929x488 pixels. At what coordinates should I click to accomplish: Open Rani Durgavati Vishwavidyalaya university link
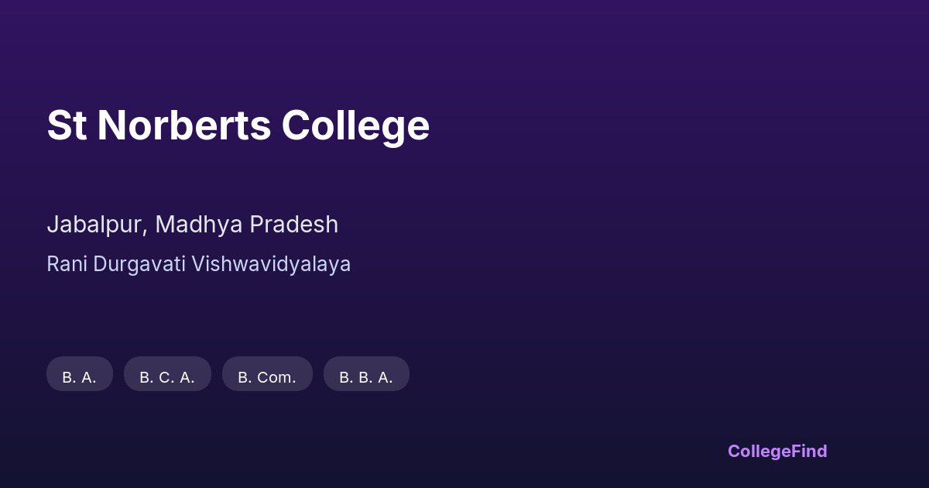pos(198,264)
